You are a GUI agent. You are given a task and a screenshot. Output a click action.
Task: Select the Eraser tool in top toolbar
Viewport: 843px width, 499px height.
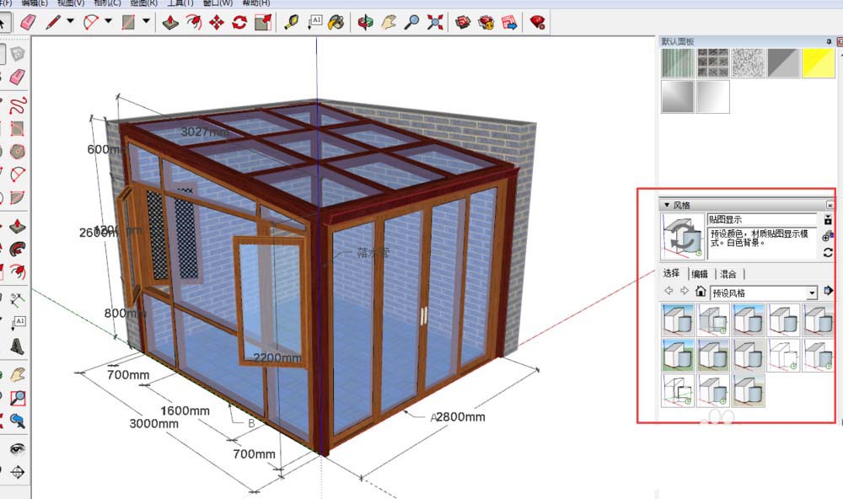[x=28, y=22]
